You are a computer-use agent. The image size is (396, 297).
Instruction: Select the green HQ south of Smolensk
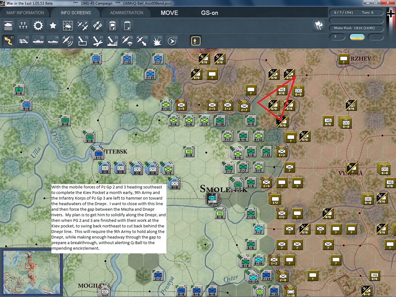click(220, 213)
